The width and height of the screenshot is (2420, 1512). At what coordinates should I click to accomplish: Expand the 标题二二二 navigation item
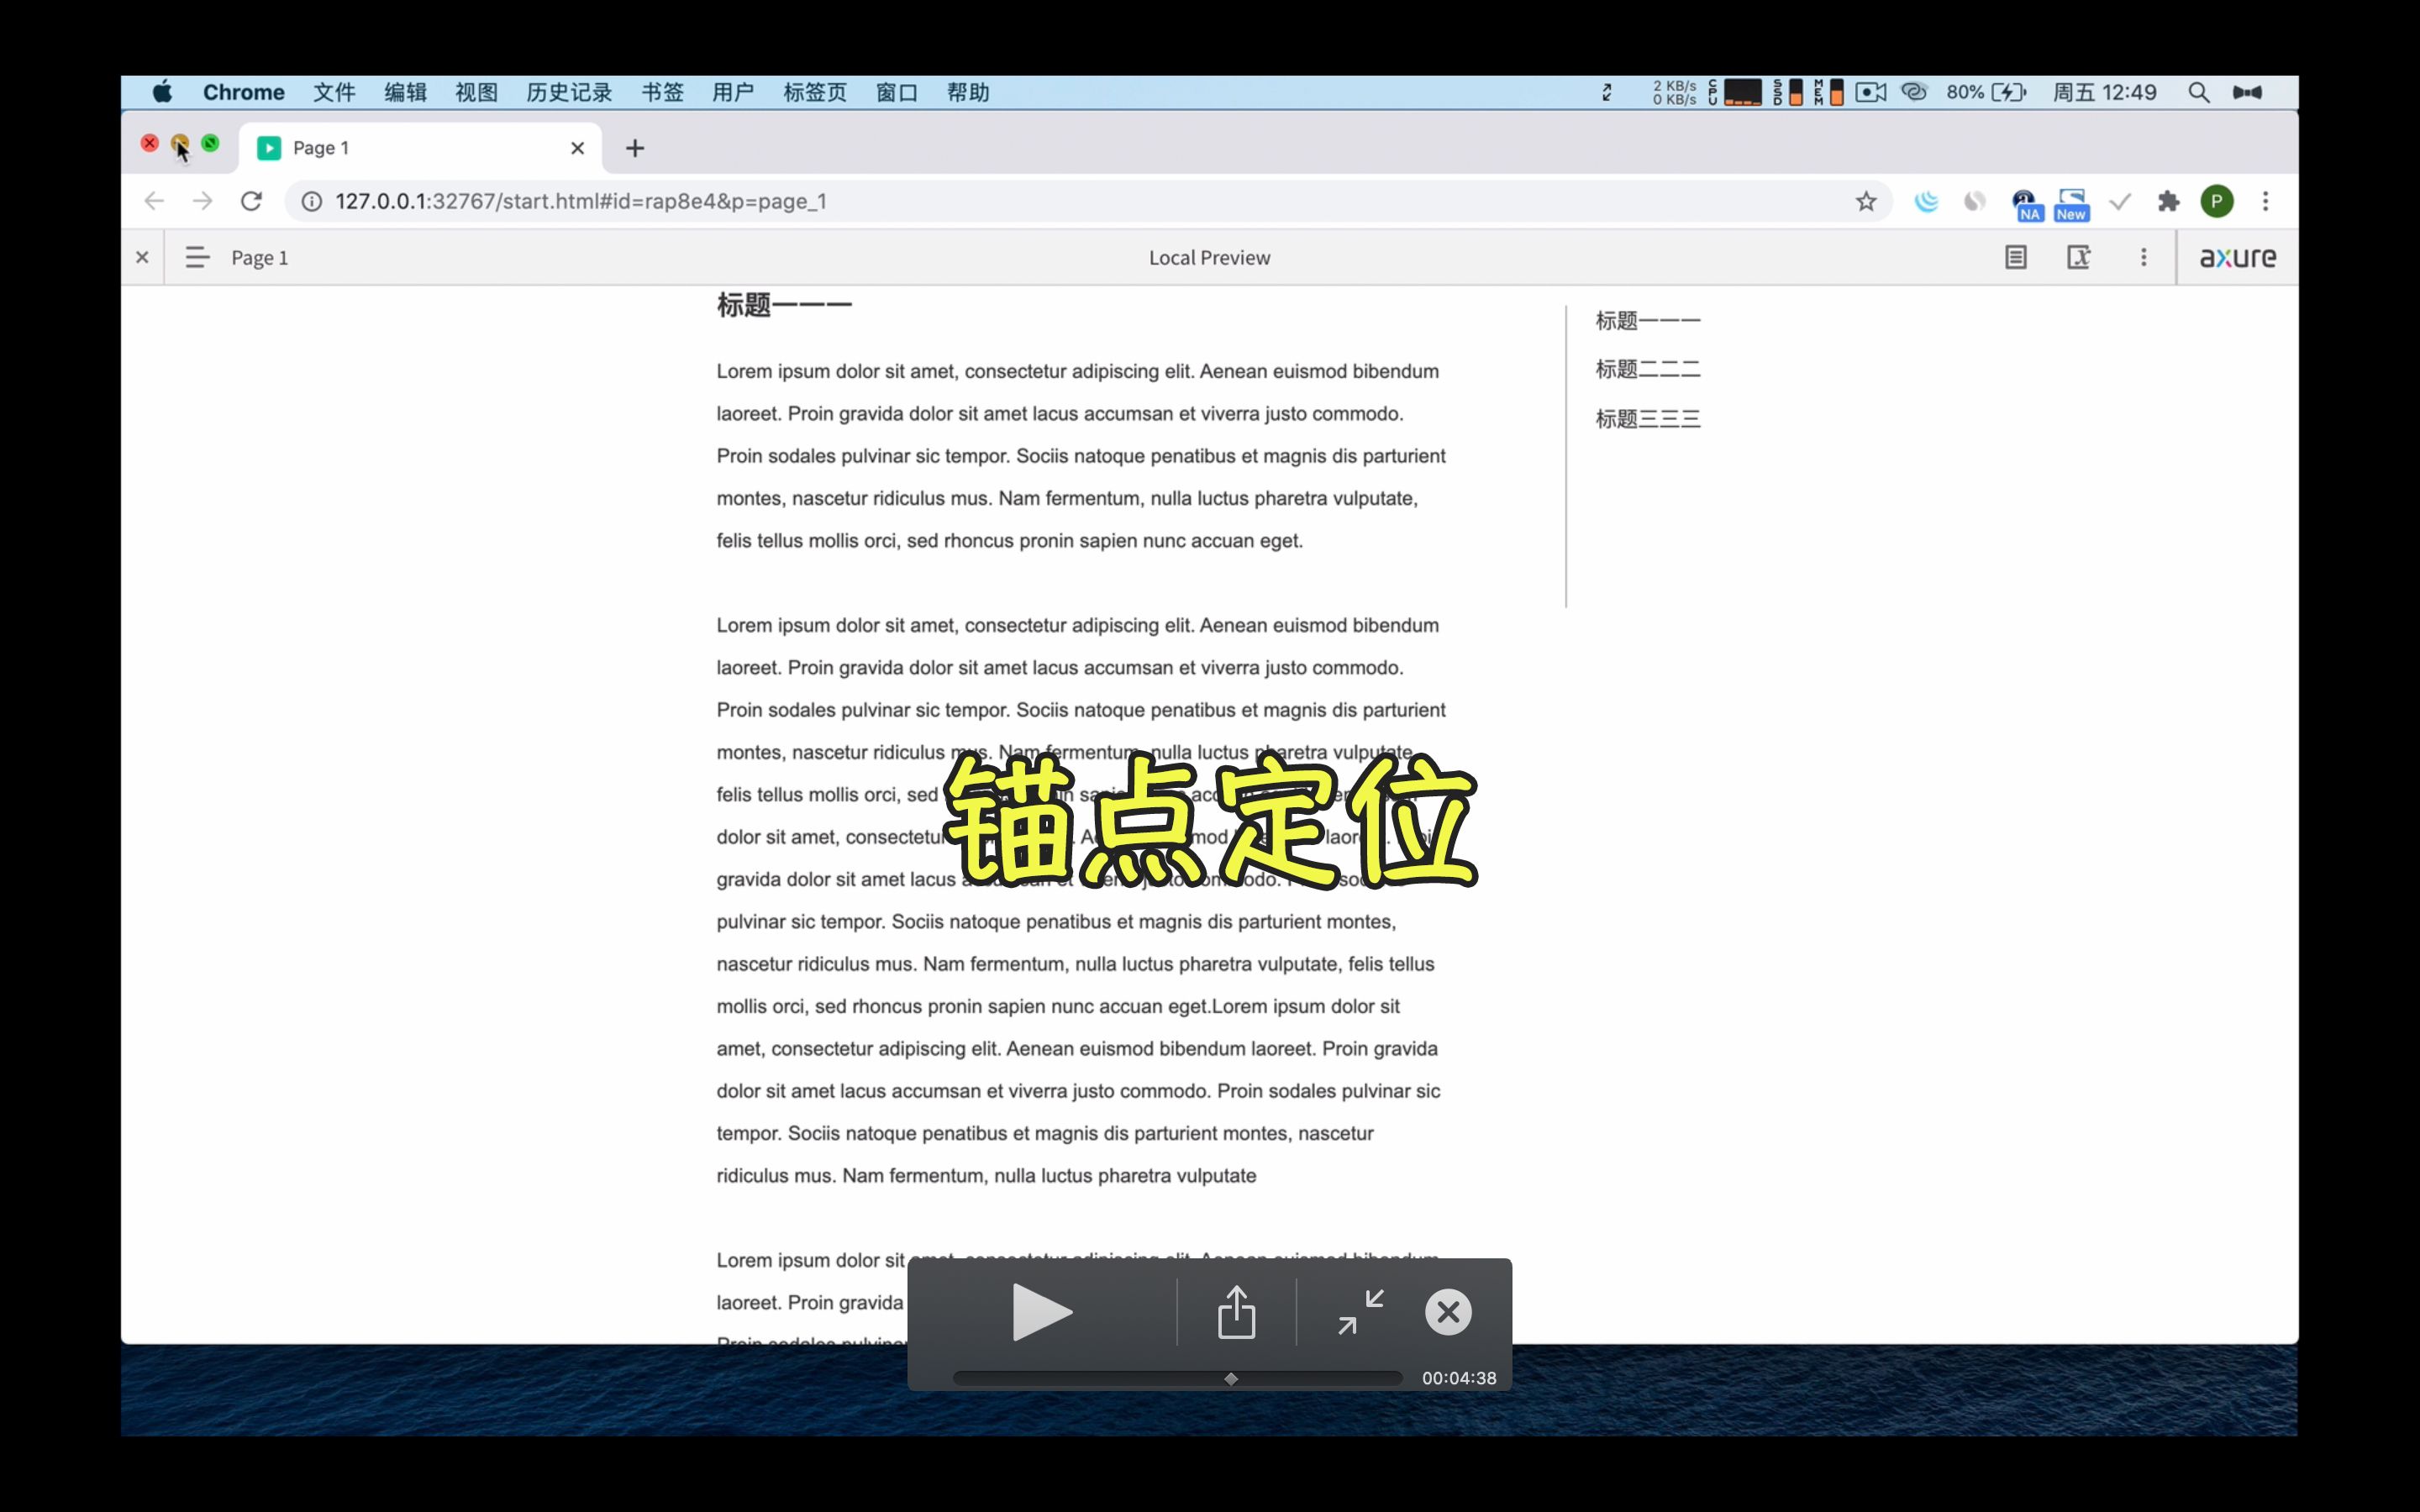[1646, 368]
